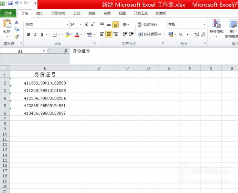The height and width of the screenshot is (193, 238).
Task: Decrease font size with small A icon
Action: coord(93,24)
